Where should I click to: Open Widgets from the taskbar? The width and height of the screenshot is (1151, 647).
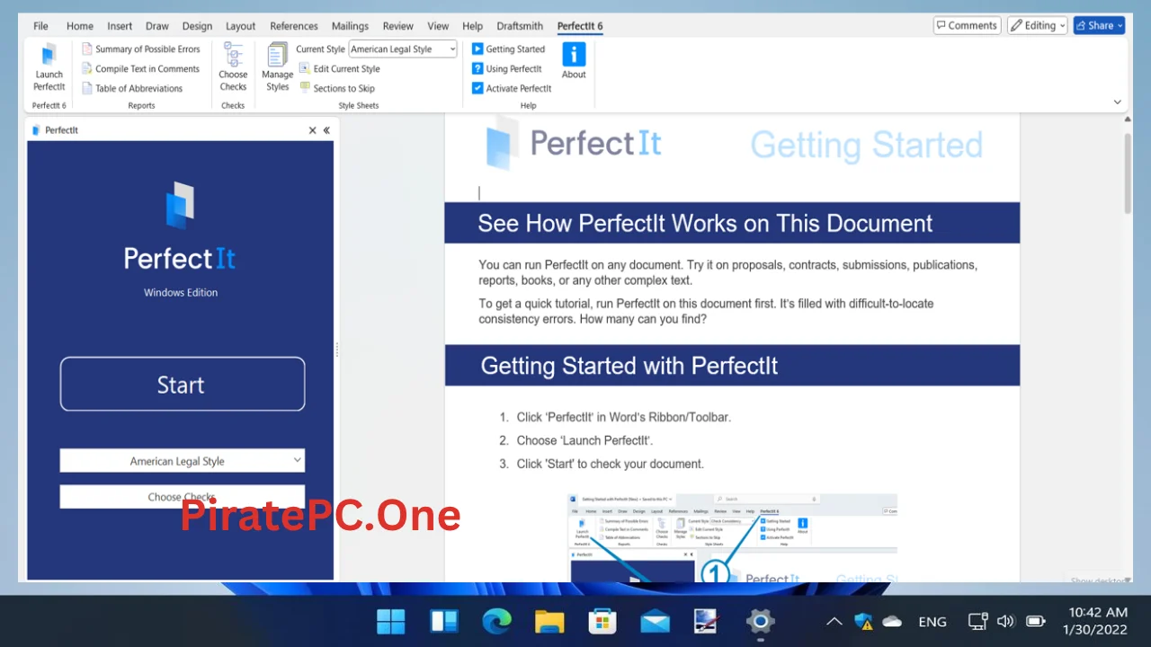pos(444,621)
